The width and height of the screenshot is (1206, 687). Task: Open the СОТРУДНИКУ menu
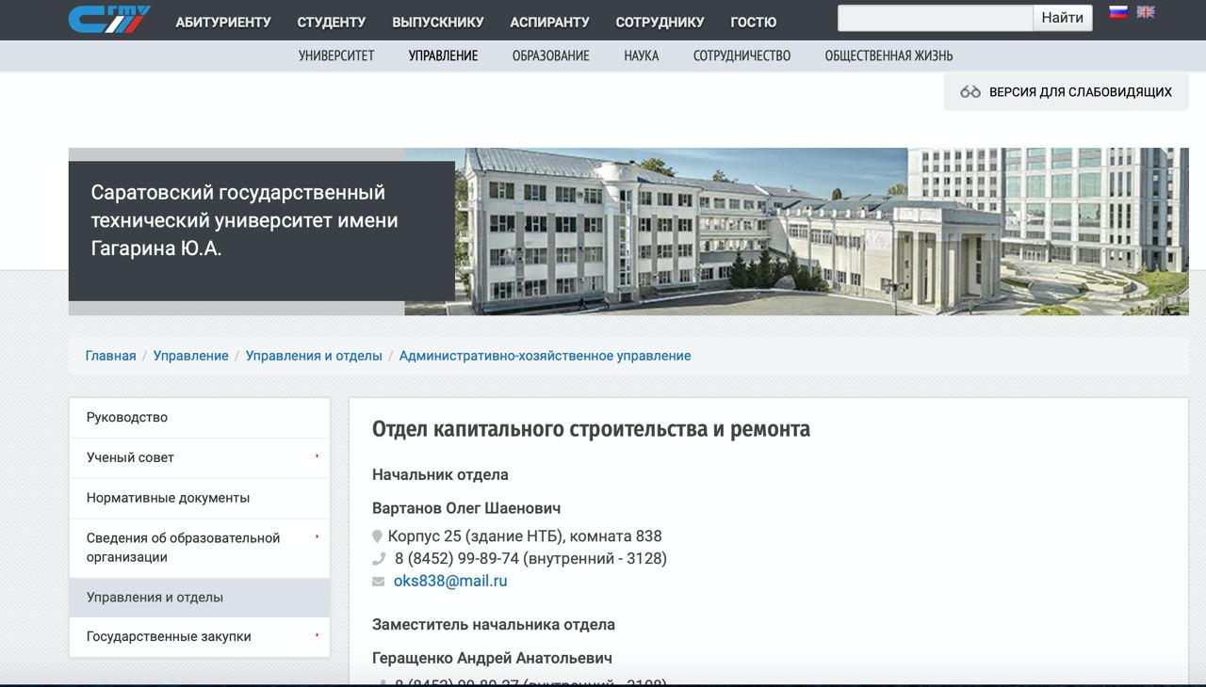point(660,22)
